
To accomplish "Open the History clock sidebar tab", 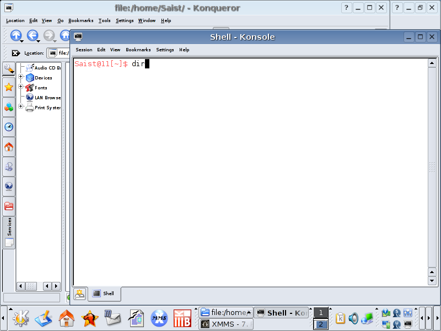I will [9, 127].
